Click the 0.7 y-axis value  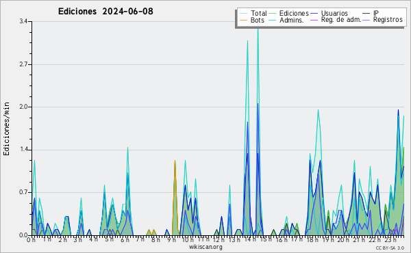coord(23,192)
